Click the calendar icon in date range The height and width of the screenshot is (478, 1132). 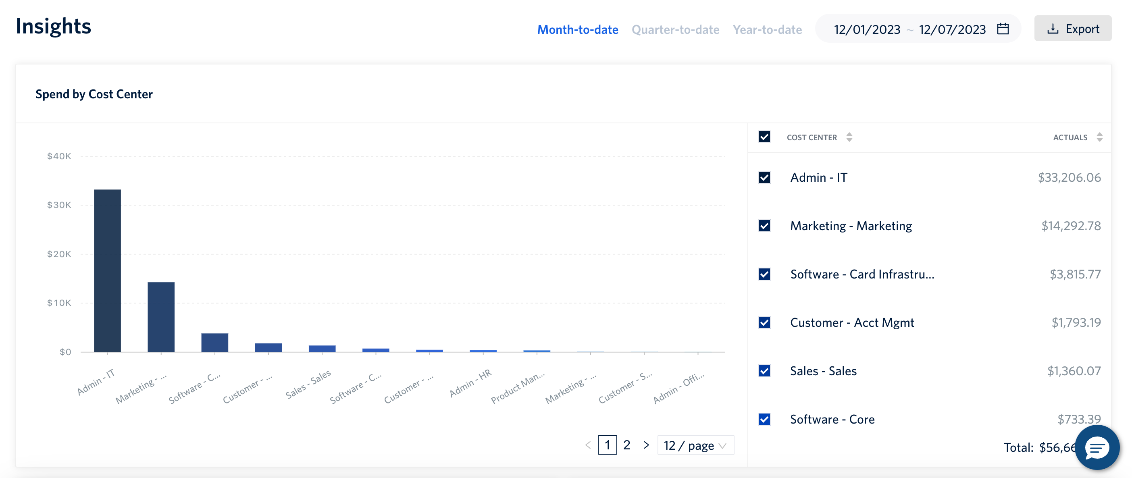click(1003, 29)
